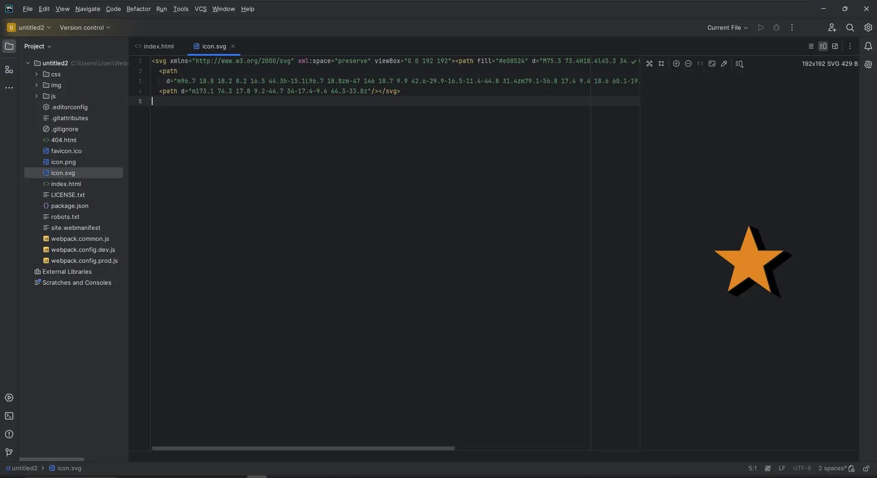Switch to editor and preview split mode
The height and width of the screenshot is (478, 877).
pyautogui.click(x=823, y=46)
